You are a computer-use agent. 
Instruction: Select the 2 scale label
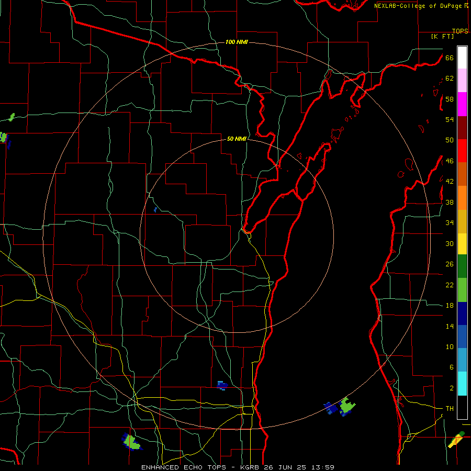tap(452, 388)
